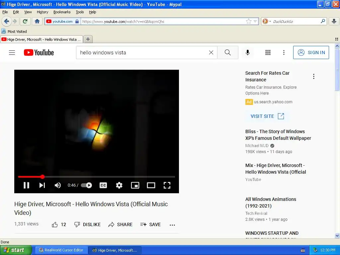
Task: Mute the video using speaker icon
Action: [58, 185]
